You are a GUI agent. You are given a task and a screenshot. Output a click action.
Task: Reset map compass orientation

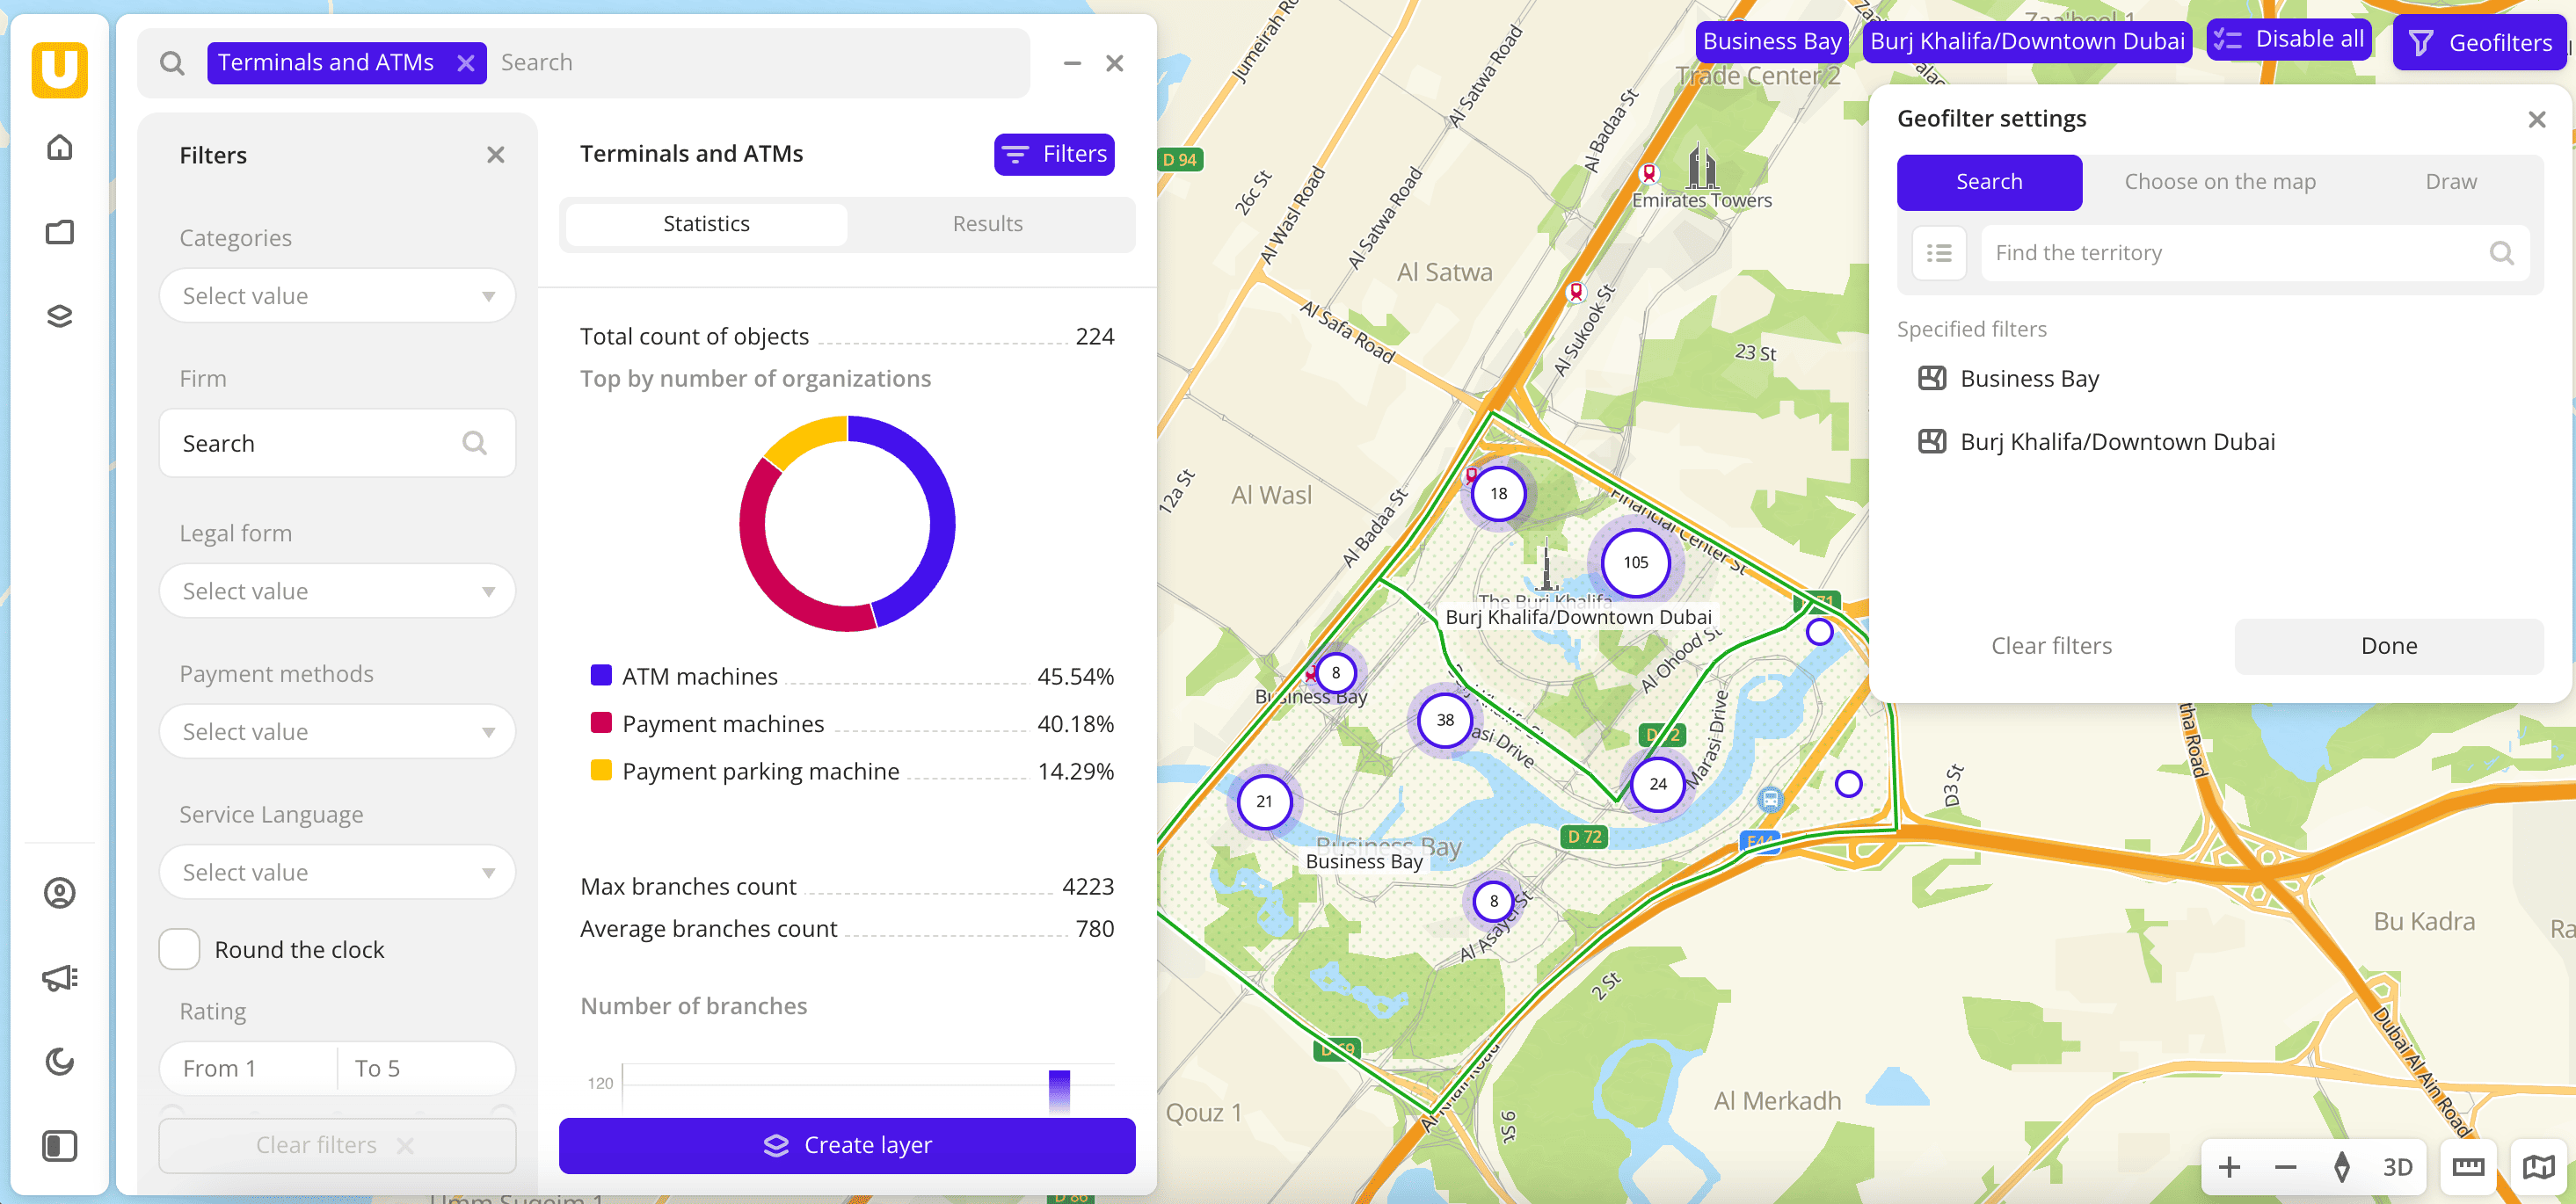click(x=2341, y=1166)
